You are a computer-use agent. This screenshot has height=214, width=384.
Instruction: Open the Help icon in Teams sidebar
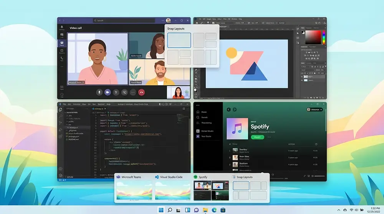tap(62, 94)
